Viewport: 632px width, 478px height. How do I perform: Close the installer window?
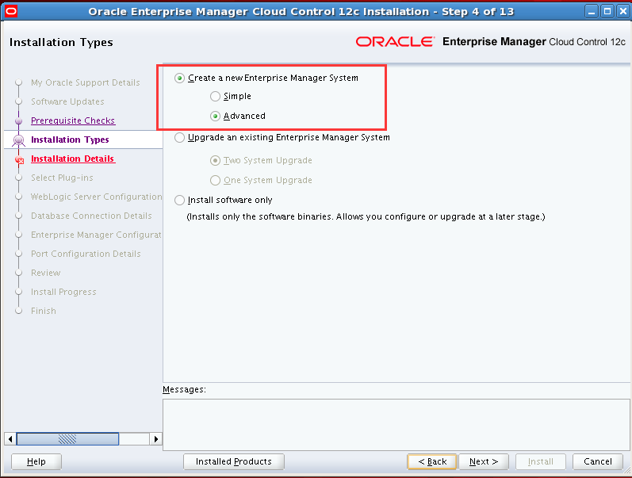click(x=623, y=11)
